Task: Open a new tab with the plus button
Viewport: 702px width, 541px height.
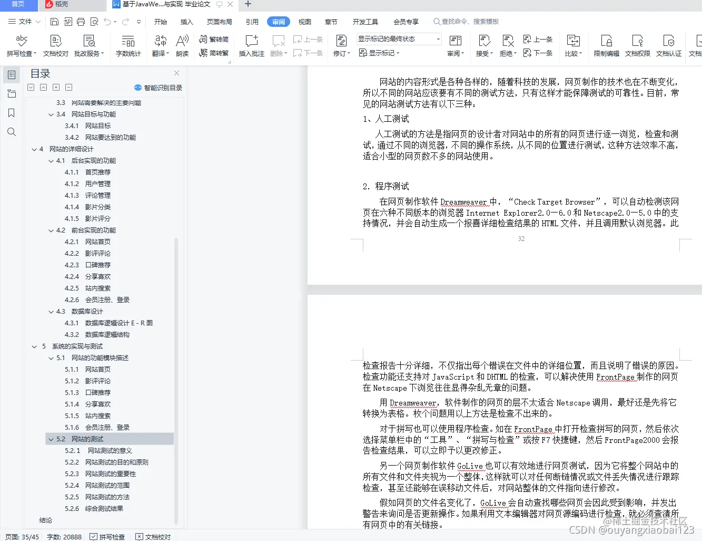Action: [248, 4]
